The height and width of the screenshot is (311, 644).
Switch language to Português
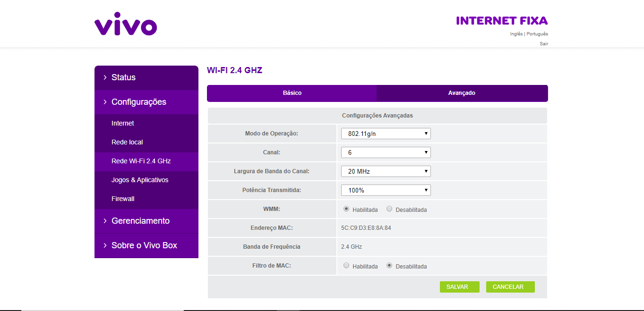tap(537, 34)
